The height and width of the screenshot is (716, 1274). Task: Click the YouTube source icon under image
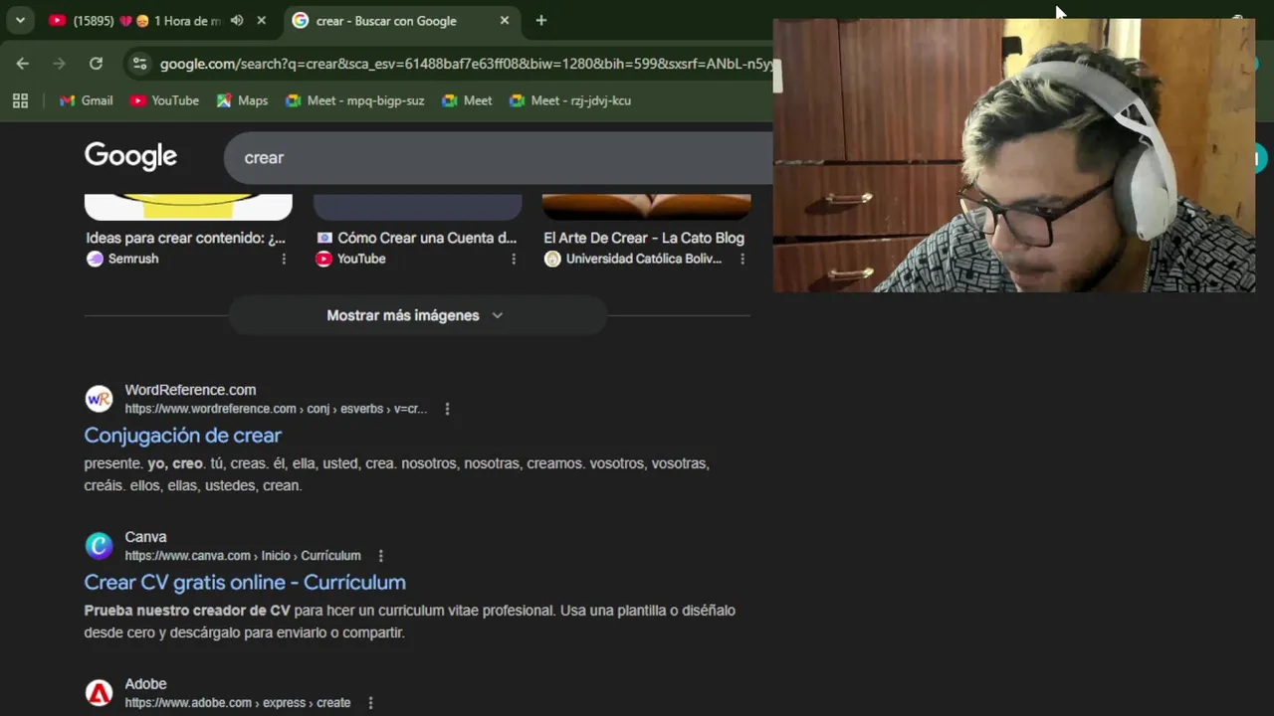323,259
